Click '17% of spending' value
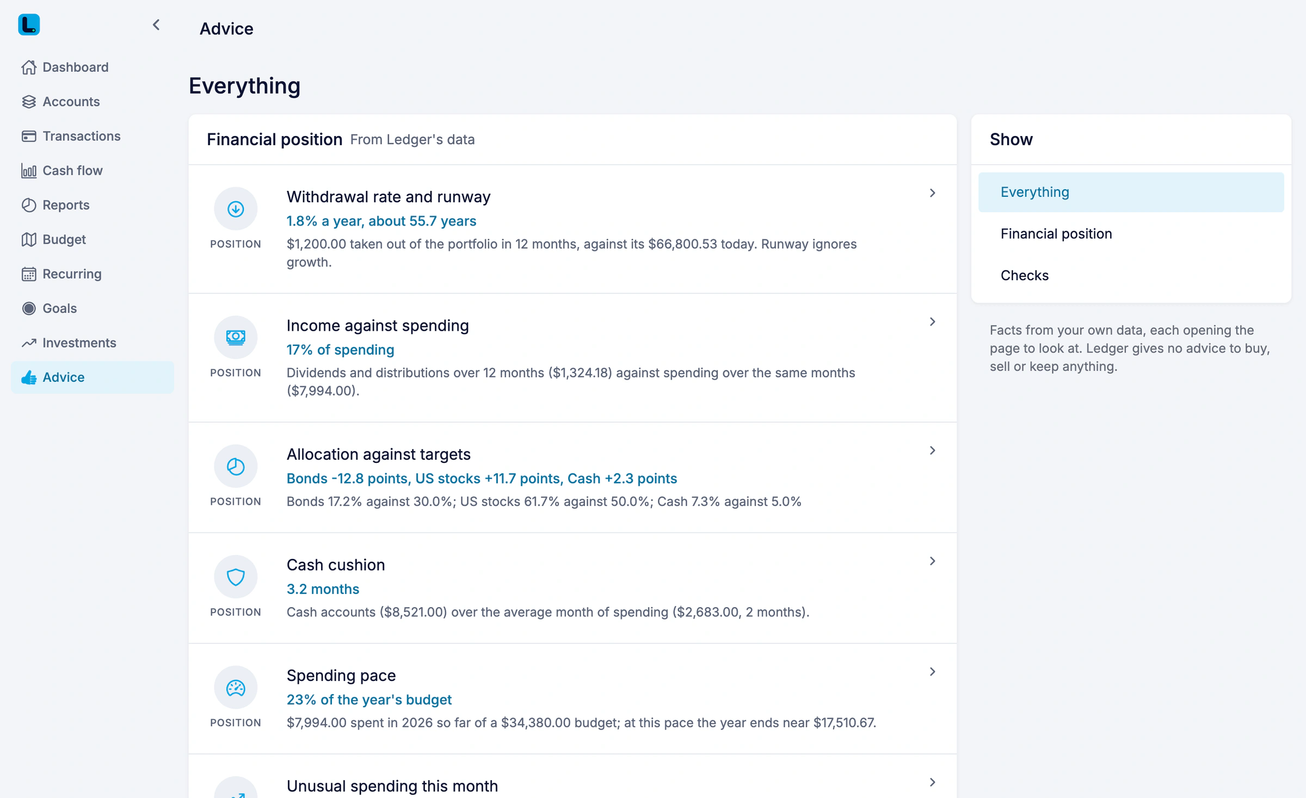Image resolution: width=1306 pixels, height=798 pixels. click(341, 350)
